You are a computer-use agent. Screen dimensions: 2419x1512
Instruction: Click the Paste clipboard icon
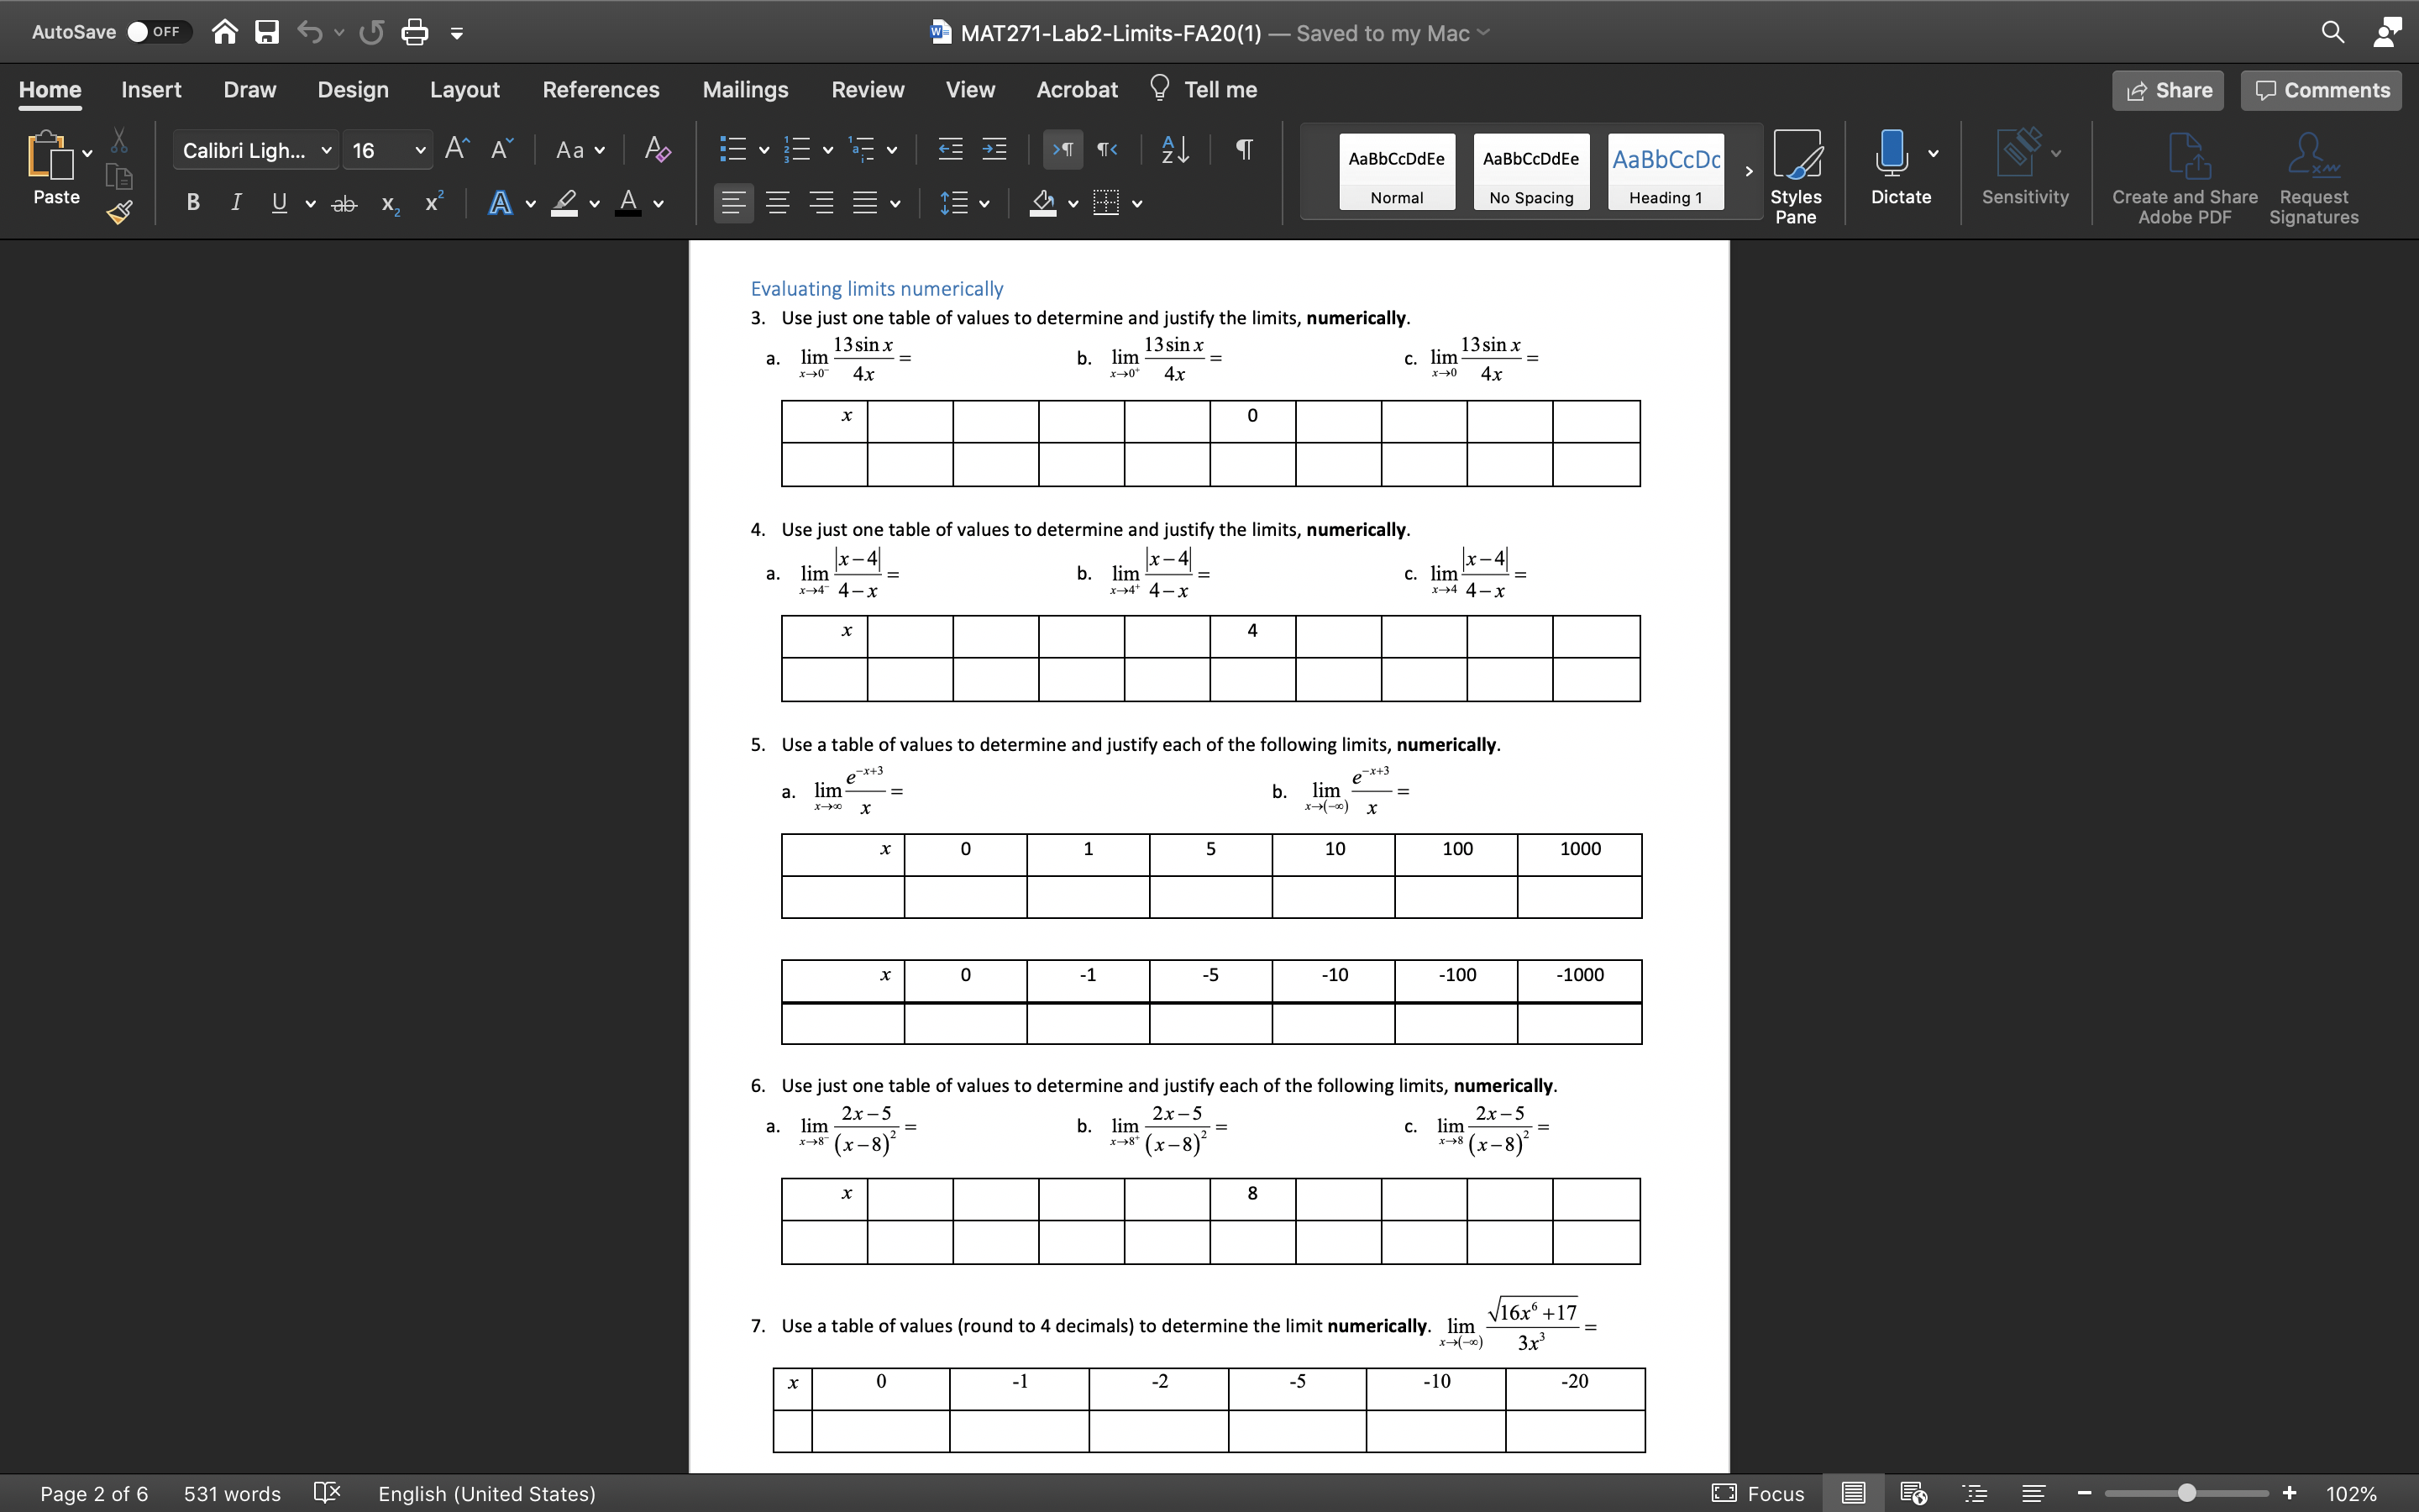click(50, 156)
